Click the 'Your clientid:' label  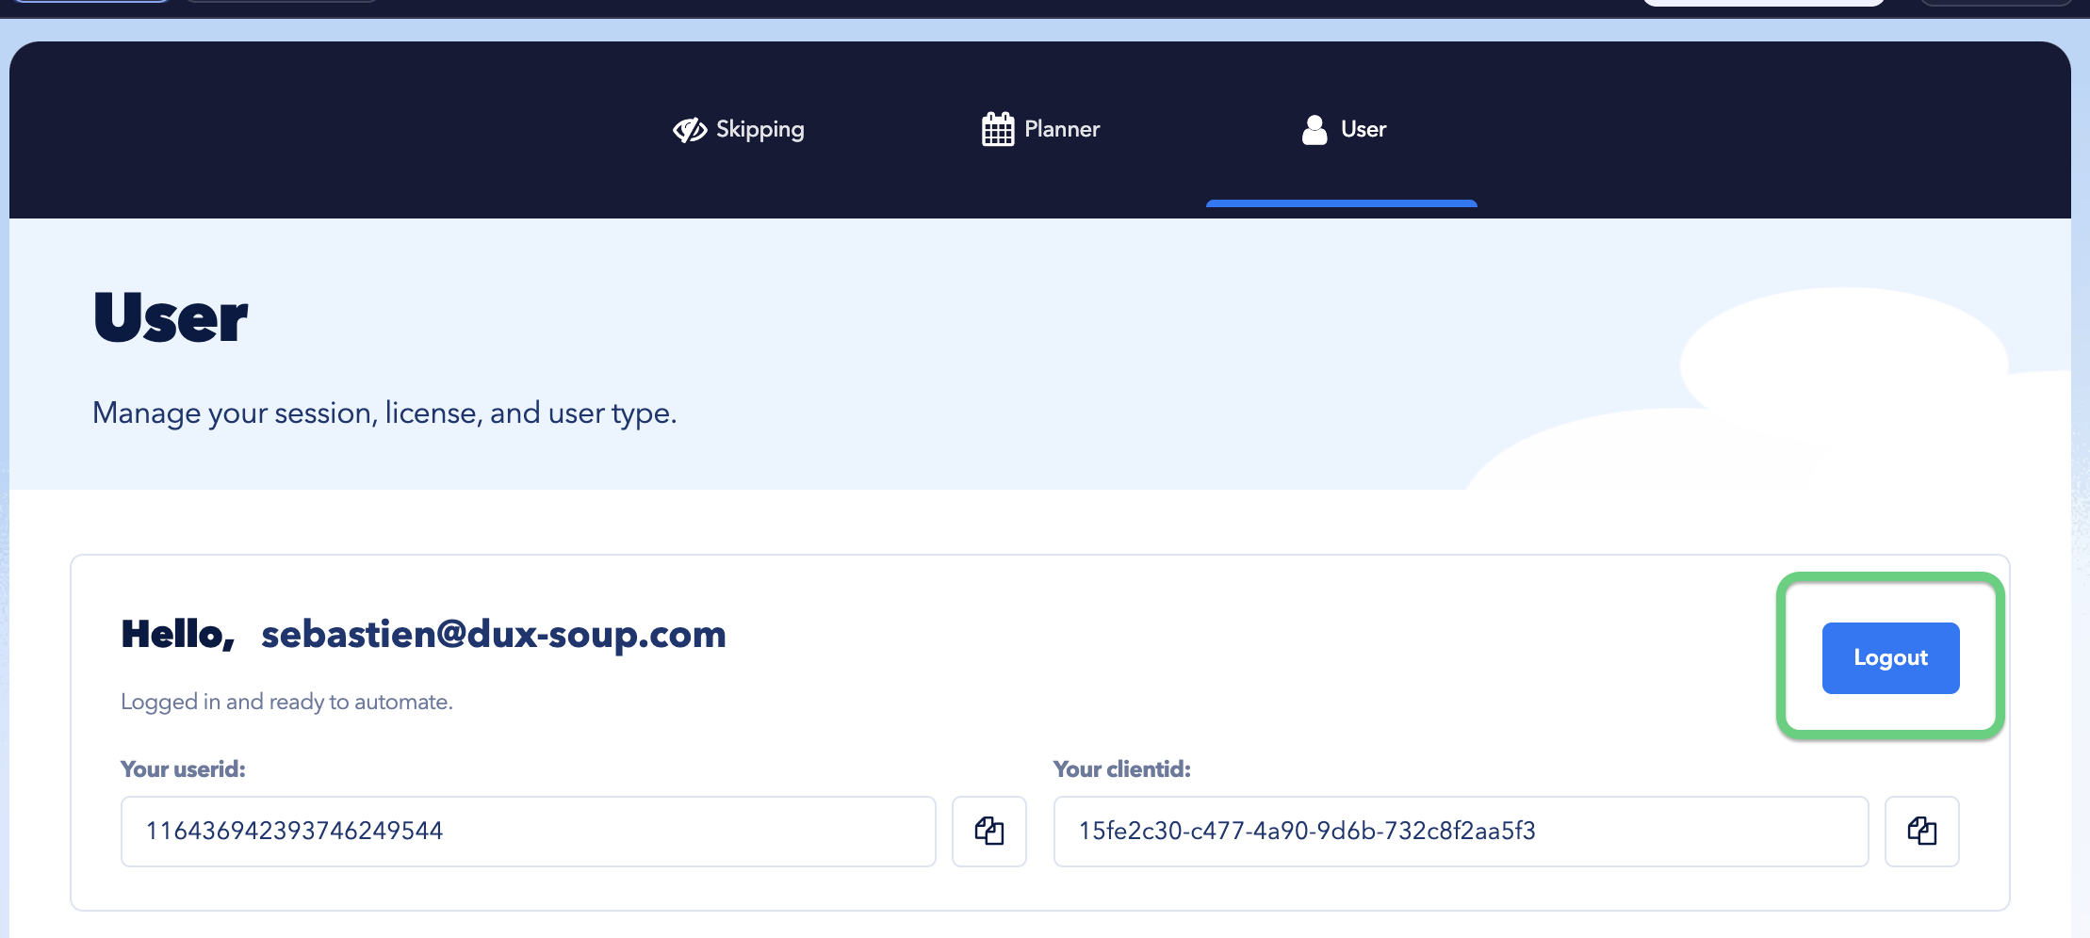[1122, 769]
